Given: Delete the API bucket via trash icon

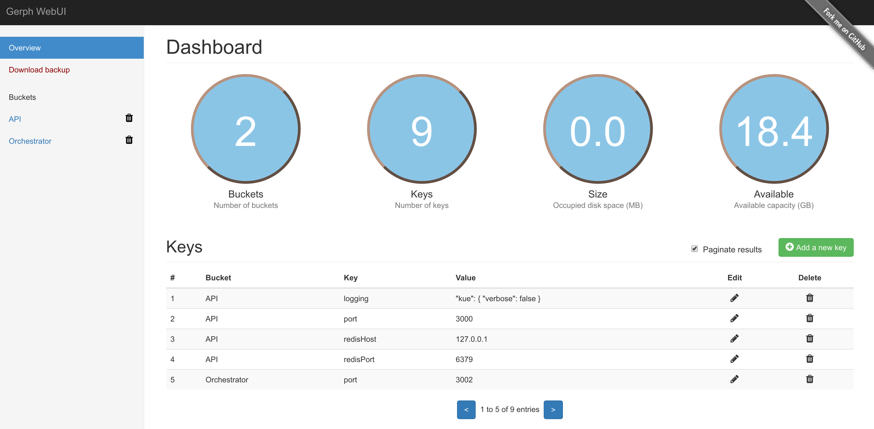Looking at the screenshot, I should 129,118.
